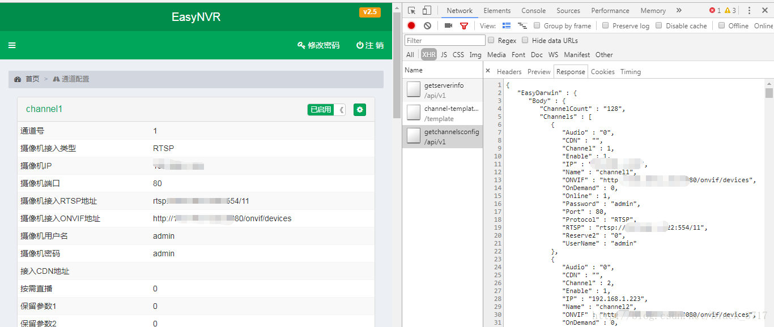Capture screenshots with camera icon
This screenshot has height=327, width=774.
[448, 25]
